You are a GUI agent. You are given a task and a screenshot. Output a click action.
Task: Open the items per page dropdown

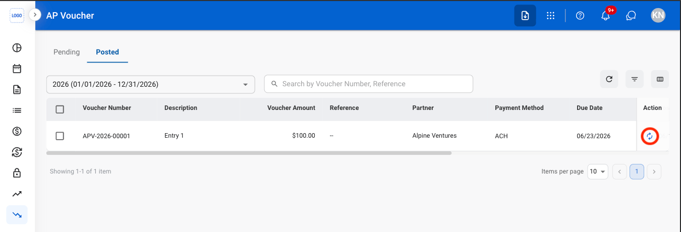[x=598, y=171]
